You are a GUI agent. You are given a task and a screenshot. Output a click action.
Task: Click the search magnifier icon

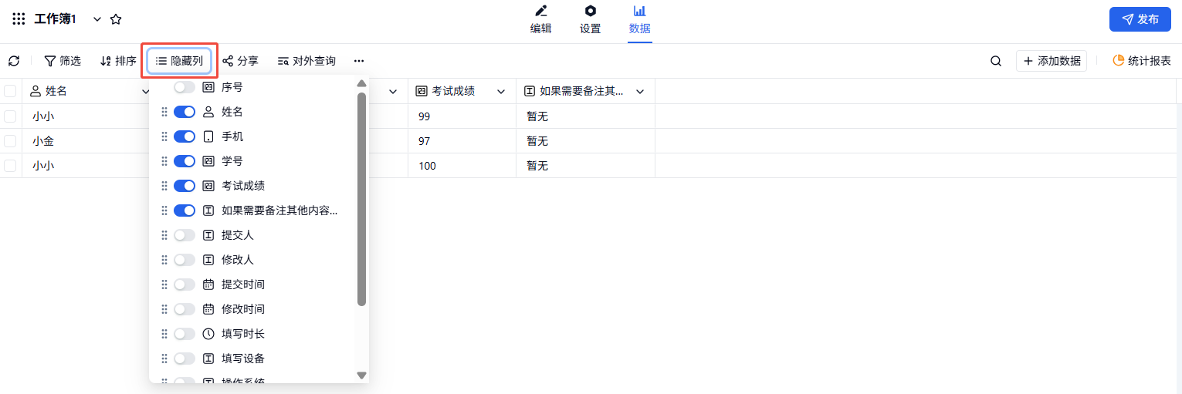(996, 61)
